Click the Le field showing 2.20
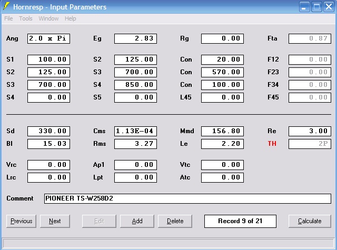Screen dimensions: 337x250 pos(222,144)
